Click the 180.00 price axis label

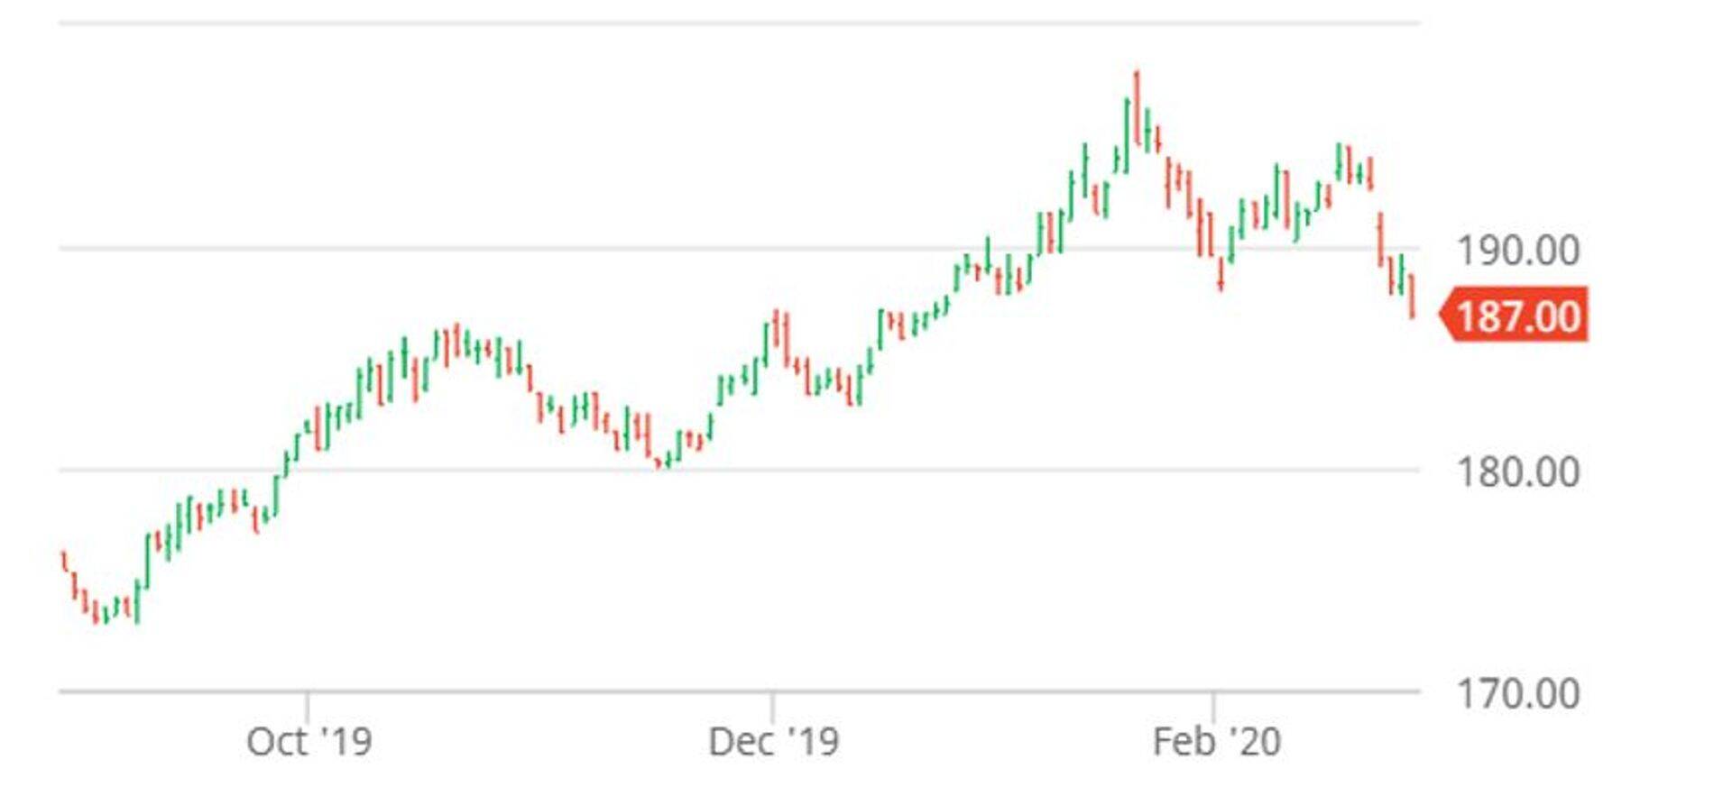coord(1517,471)
